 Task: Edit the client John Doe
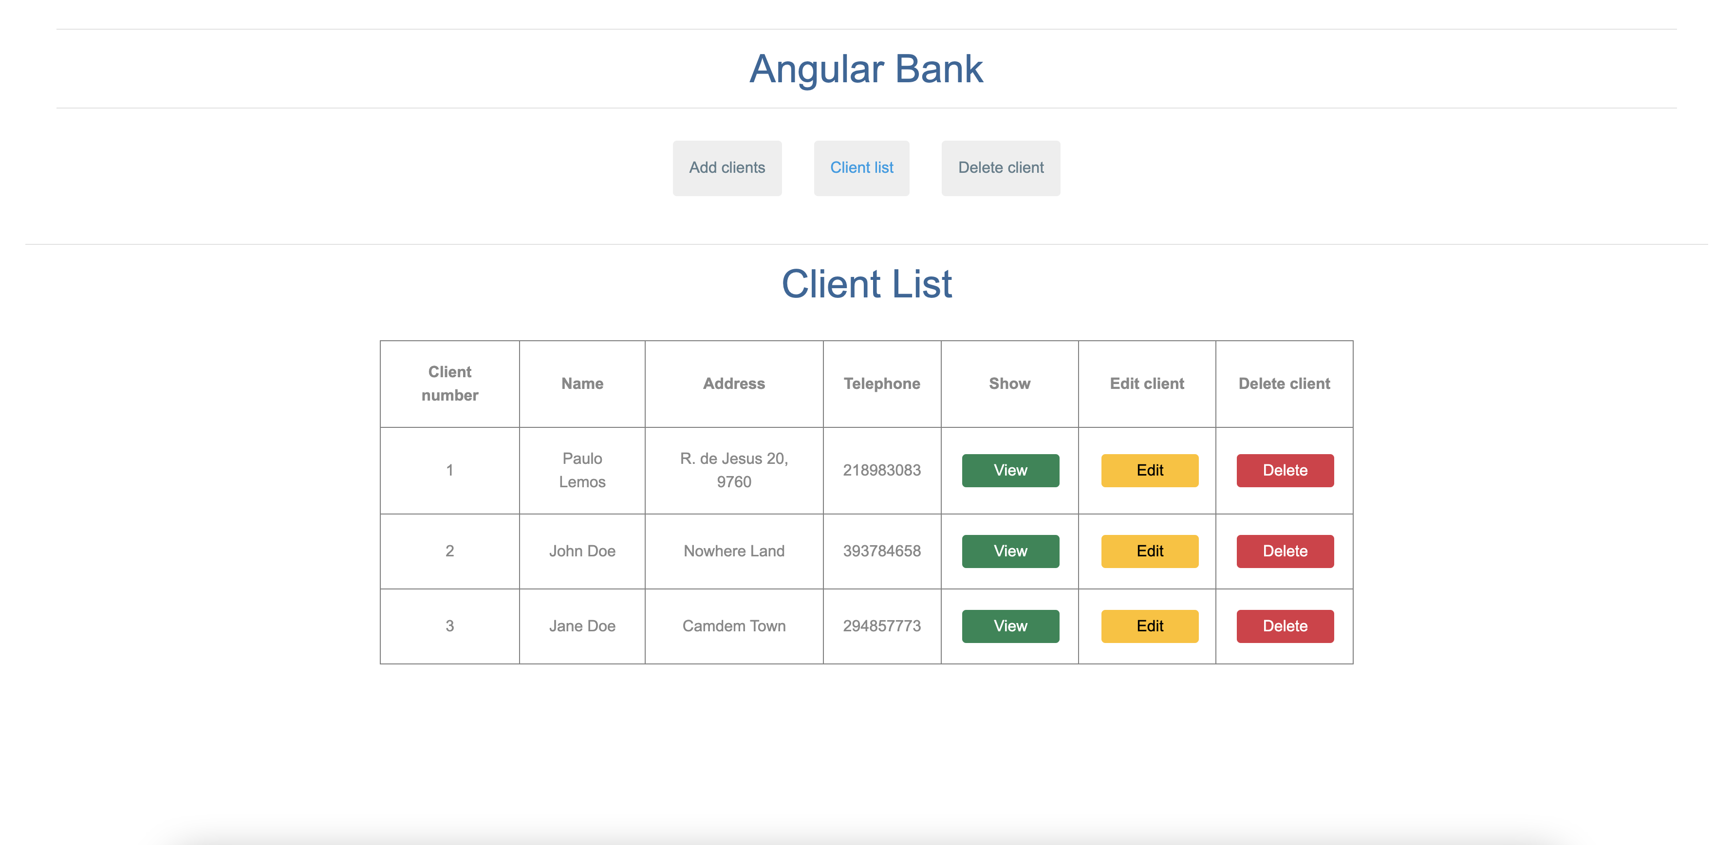[1149, 551]
